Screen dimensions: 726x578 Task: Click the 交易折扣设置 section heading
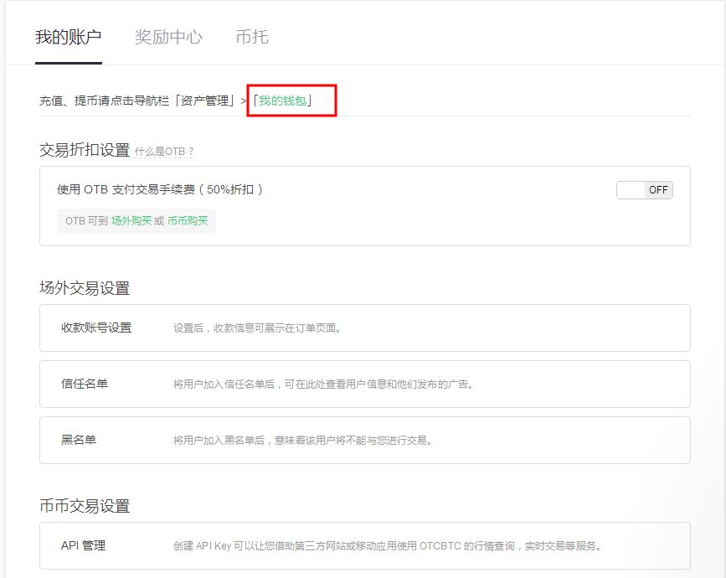pyautogui.click(x=85, y=150)
